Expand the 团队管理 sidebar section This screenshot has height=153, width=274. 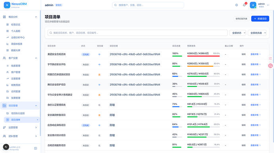pos(36,136)
